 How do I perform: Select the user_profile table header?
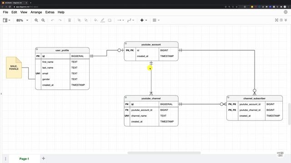62,50
